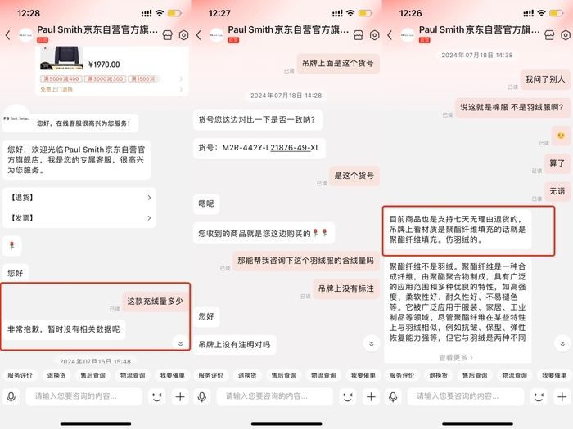The height and width of the screenshot is (429, 573).
Task: Tap 查看更多 to expand polyester message
Action: click(x=455, y=358)
